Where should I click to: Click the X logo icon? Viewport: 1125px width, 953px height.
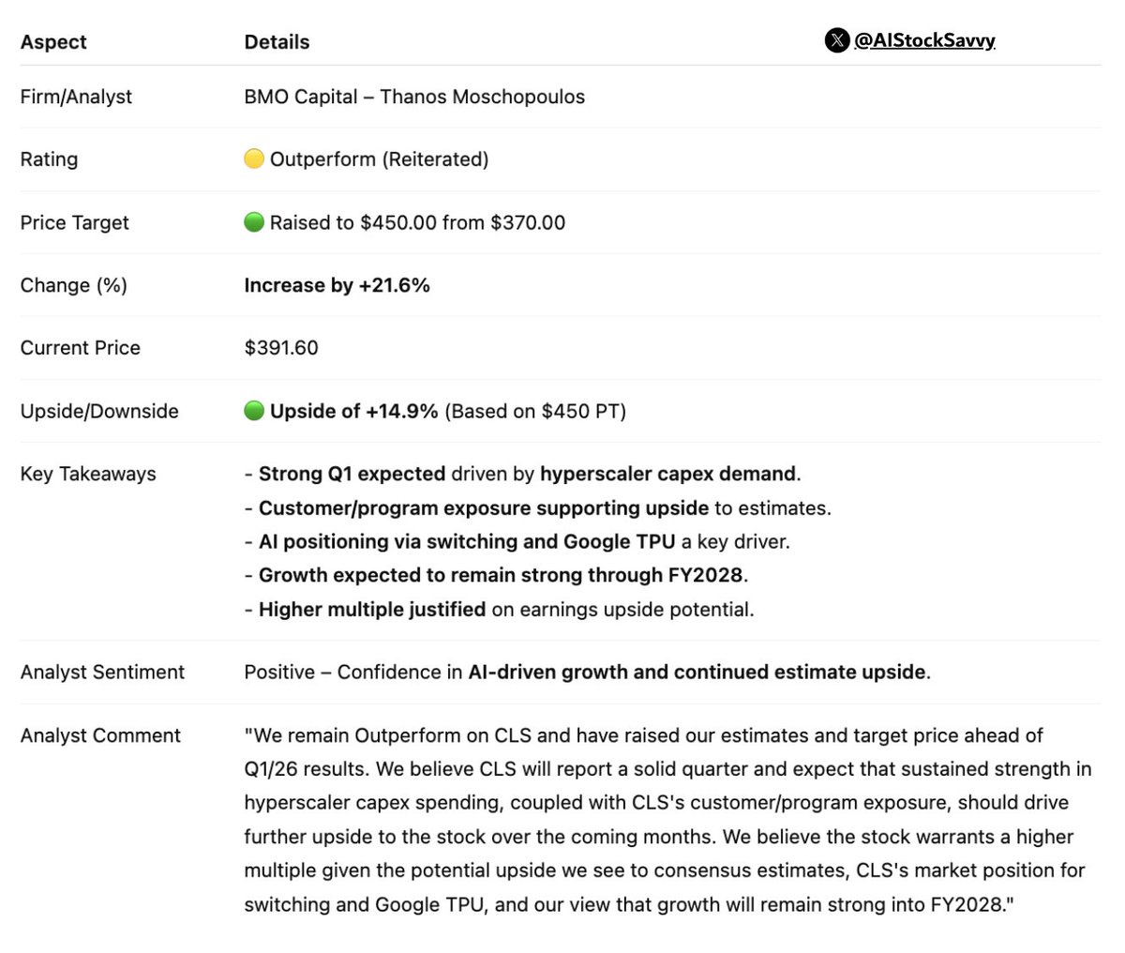pos(837,40)
